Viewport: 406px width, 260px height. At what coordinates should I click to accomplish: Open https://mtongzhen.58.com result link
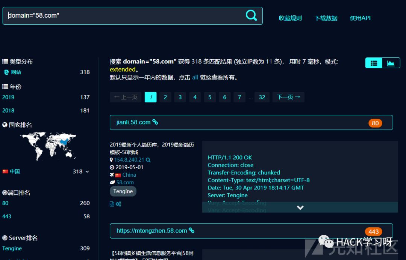[x=152, y=230]
